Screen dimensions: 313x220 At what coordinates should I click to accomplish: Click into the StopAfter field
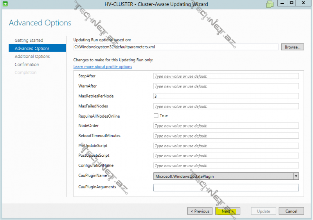pos(226,76)
